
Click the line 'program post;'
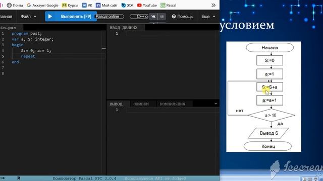(27, 33)
